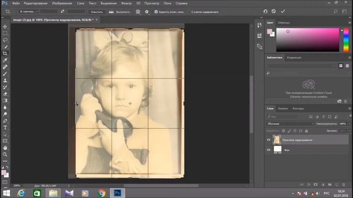The height and width of the screenshot is (198, 353).
Task: Select the Healing Brush tool
Action: [x=5, y=67]
